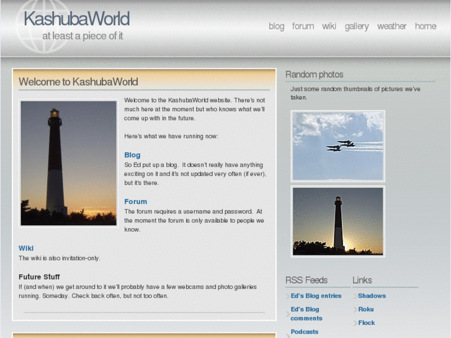Open the blog navigation link
This screenshot has width=451, height=338.
point(277,26)
